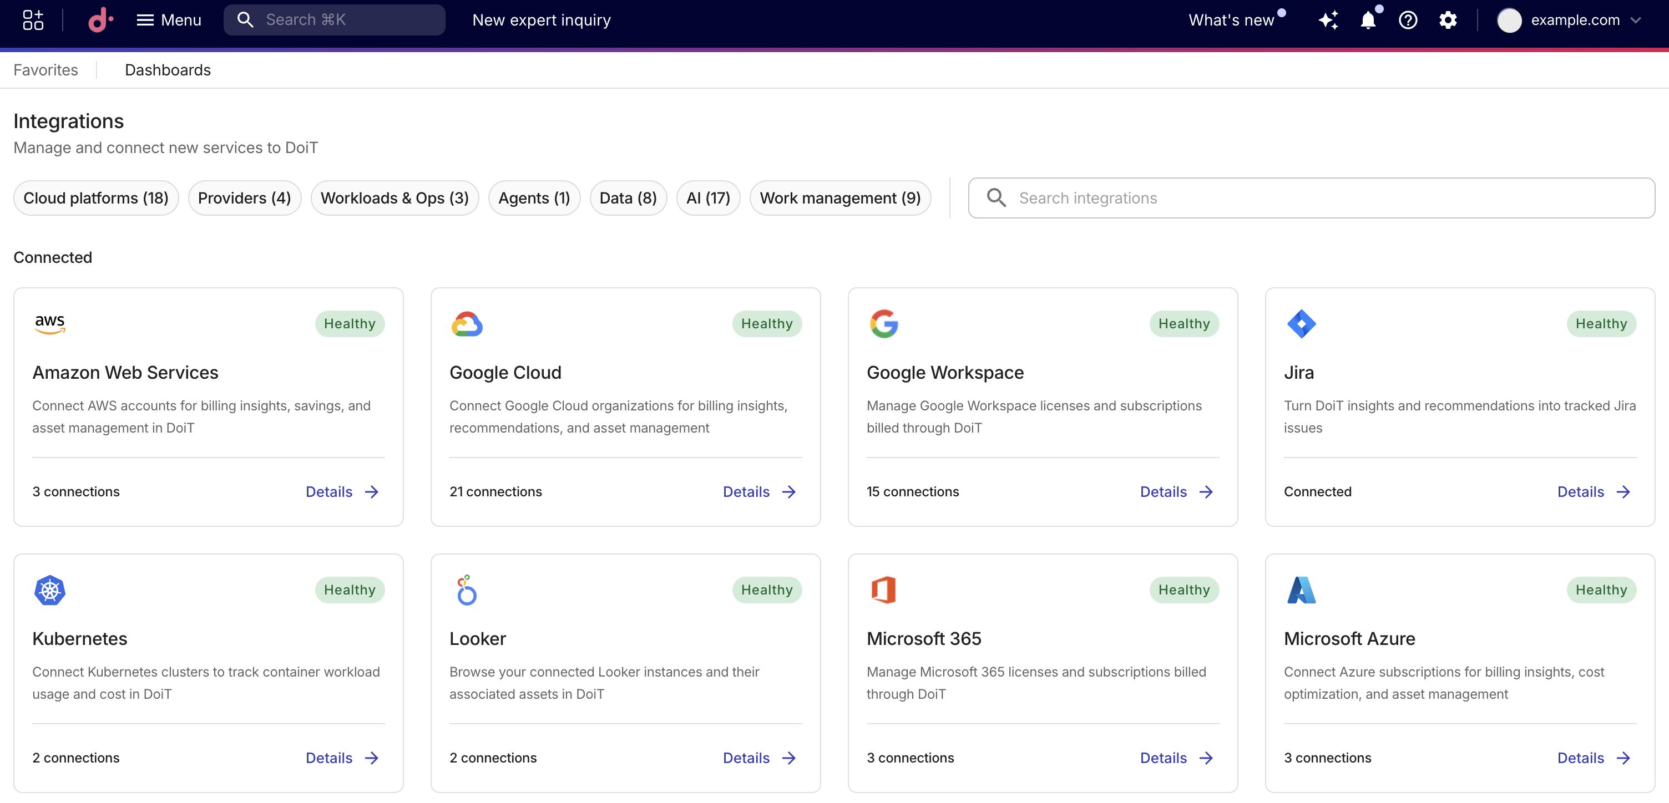Open Details for Kubernetes
The width and height of the screenshot is (1669, 803).
pyautogui.click(x=342, y=758)
